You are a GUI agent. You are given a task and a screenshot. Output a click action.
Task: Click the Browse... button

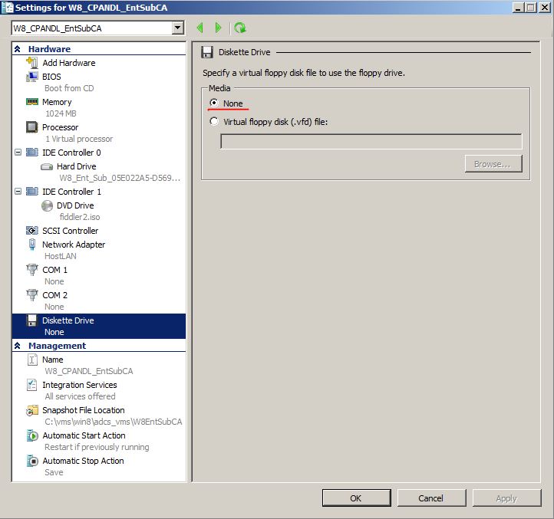493,164
